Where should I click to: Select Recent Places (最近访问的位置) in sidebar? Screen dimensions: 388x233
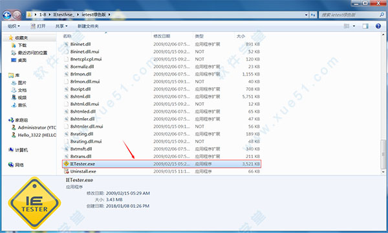[x=32, y=53]
